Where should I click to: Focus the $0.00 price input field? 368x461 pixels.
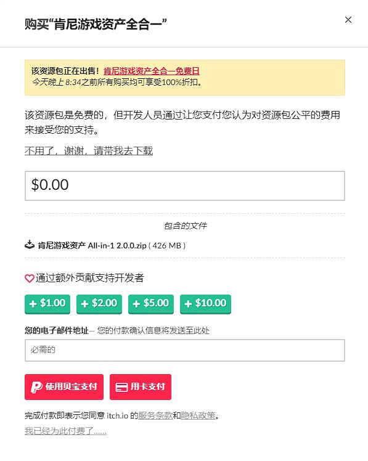185,186
